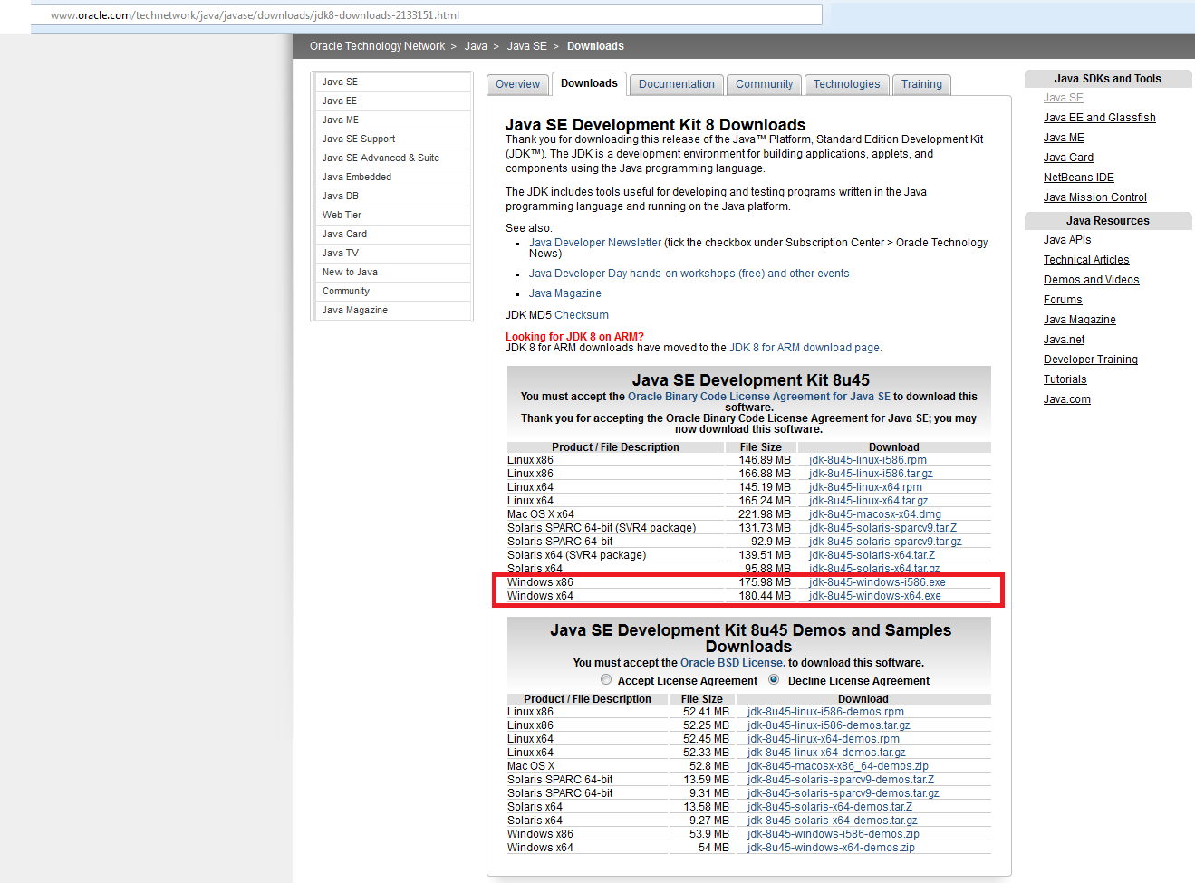Download jdk-8u45-windows-x64-demos.zip
Screen dimensions: 1195x883
click(x=831, y=848)
